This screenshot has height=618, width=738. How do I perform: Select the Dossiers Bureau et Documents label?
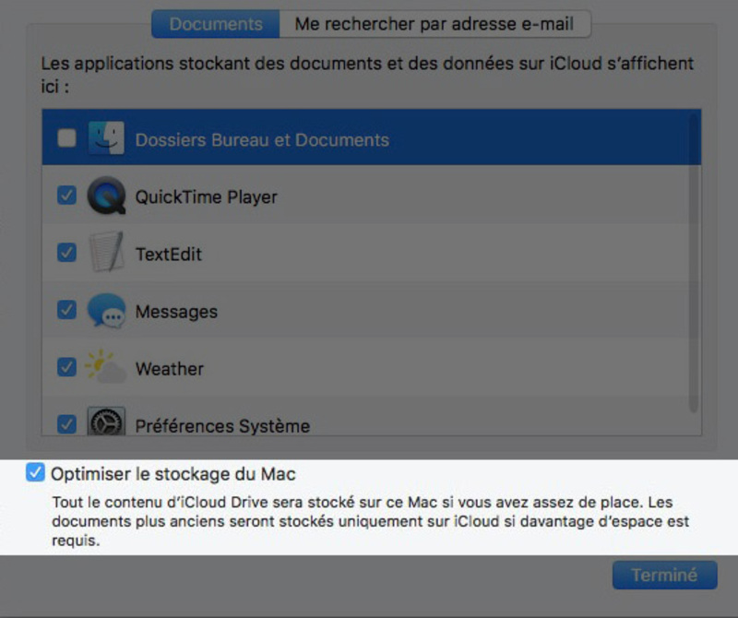click(262, 140)
